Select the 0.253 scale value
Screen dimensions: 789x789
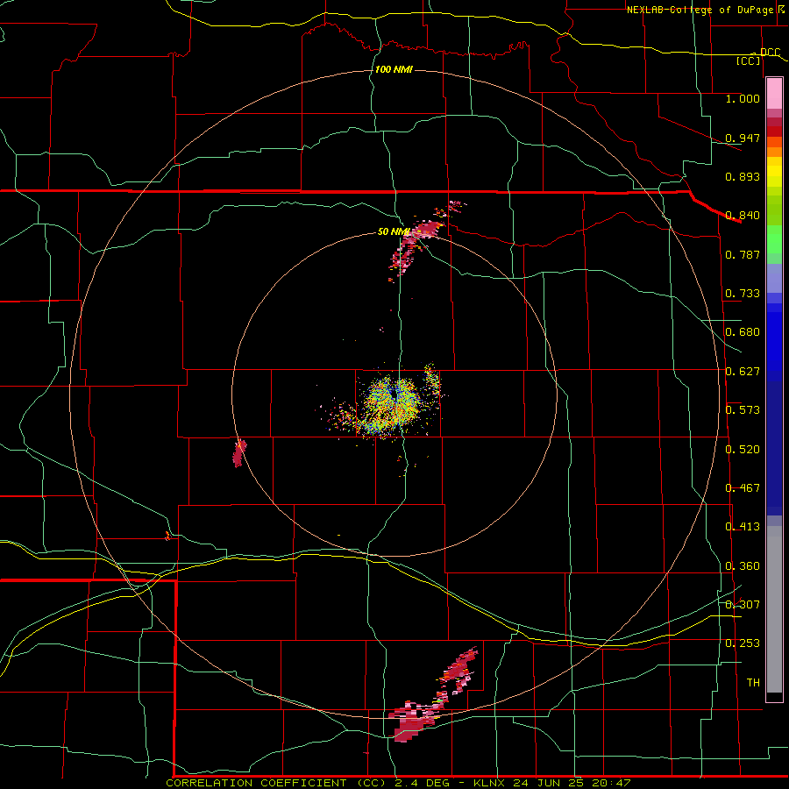743,643
